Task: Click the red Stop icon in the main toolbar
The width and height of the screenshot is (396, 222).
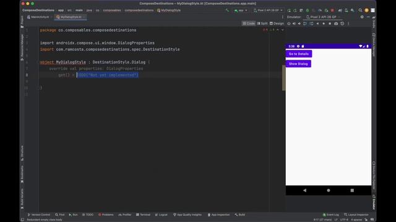Action: pyautogui.click(x=332, y=10)
